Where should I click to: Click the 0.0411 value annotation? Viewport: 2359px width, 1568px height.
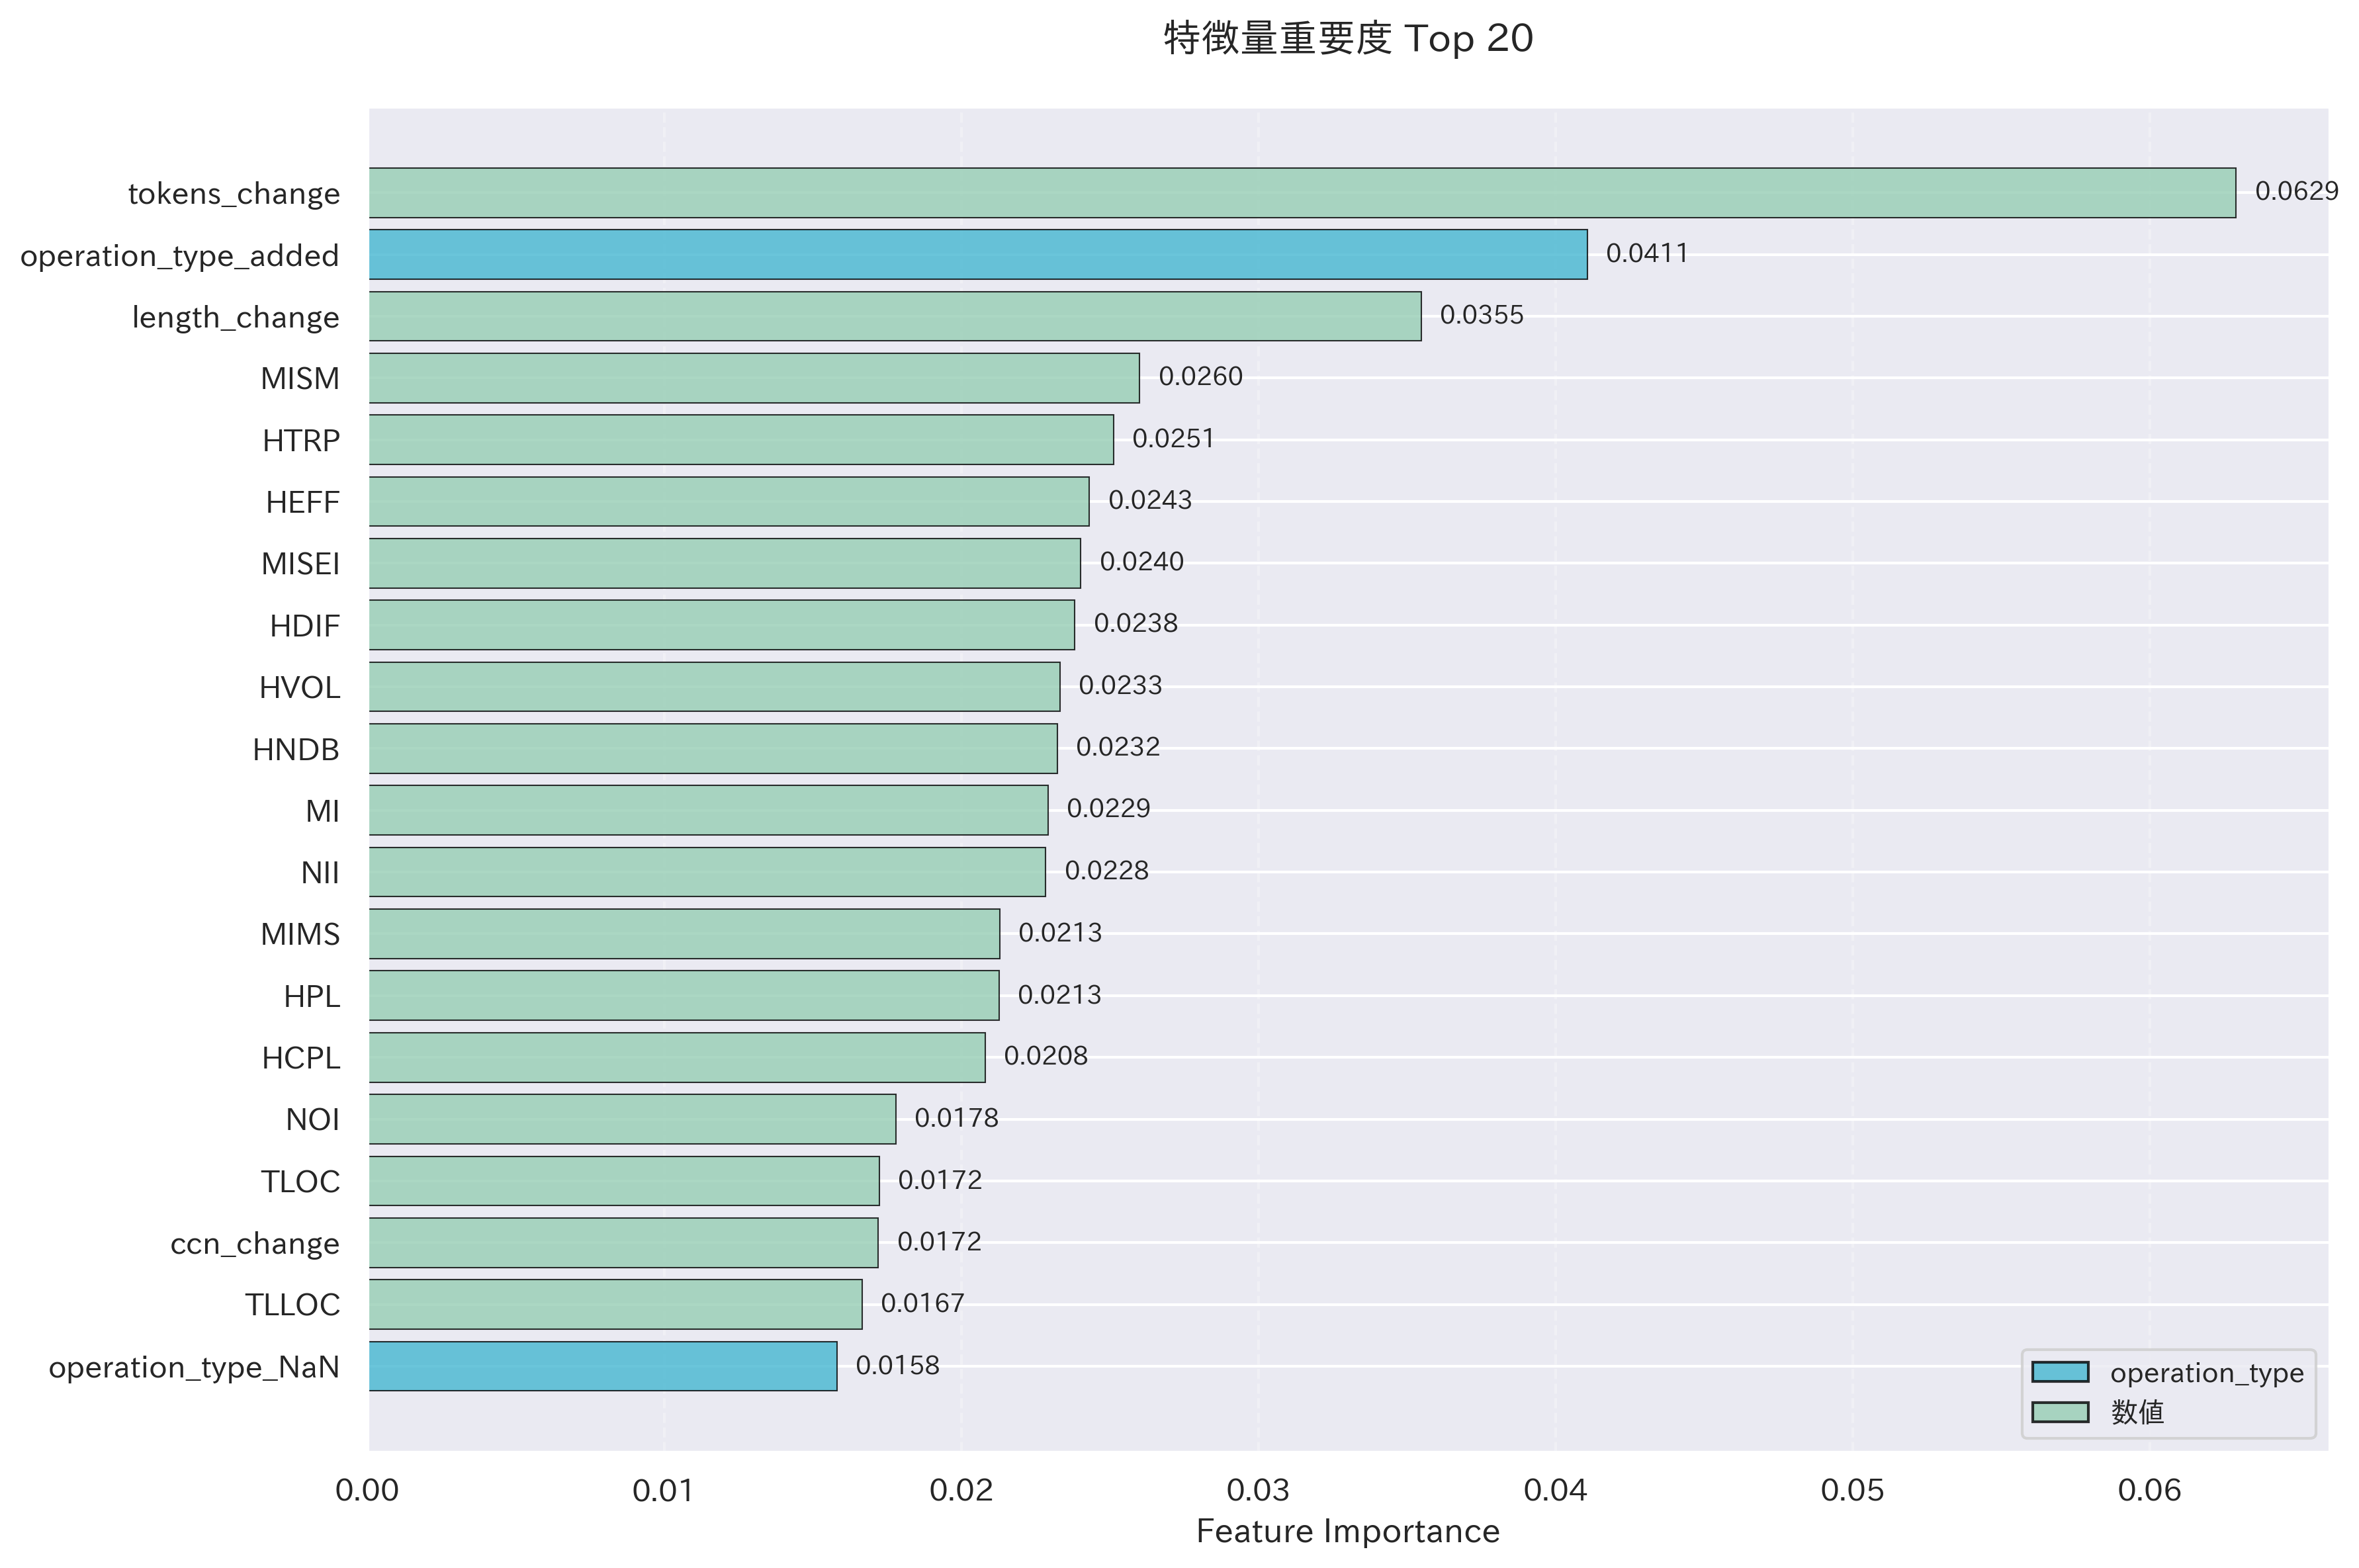1646,254
